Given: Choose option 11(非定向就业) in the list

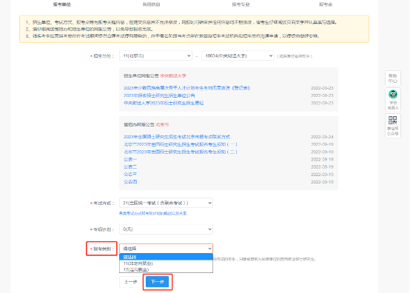Looking at the screenshot, I should [x=166, y=263].
